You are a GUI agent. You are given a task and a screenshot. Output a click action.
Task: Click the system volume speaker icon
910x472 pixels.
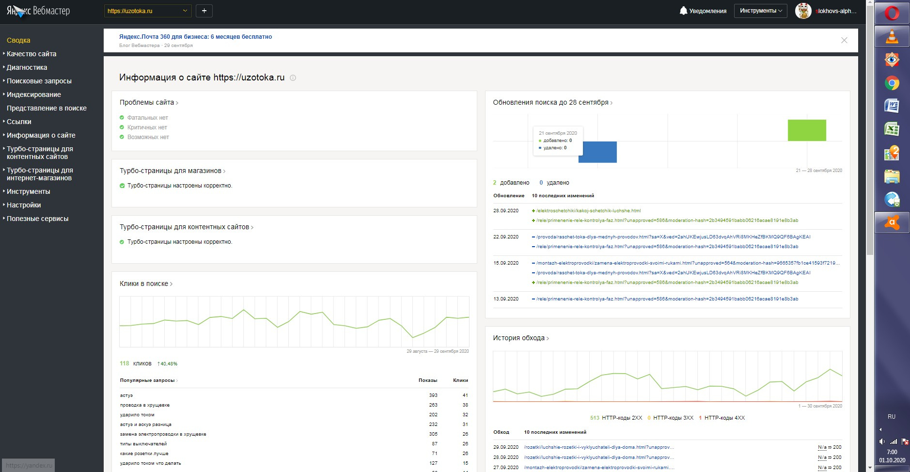(x=882, y=441)
